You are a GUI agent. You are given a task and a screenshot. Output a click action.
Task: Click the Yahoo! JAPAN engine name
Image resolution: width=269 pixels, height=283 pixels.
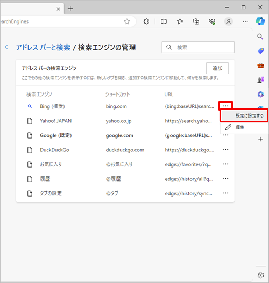pyautogui.click(x=55, y=121)
